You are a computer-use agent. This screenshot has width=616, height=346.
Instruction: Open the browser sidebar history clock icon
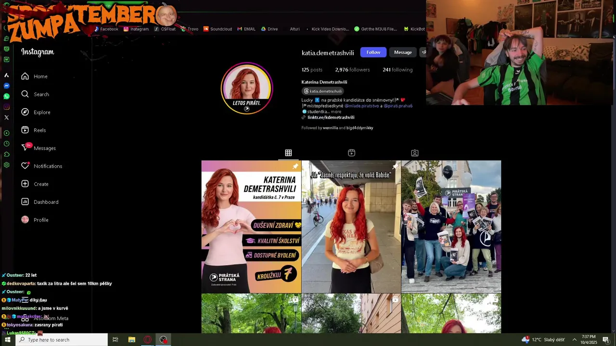(7, 144)
